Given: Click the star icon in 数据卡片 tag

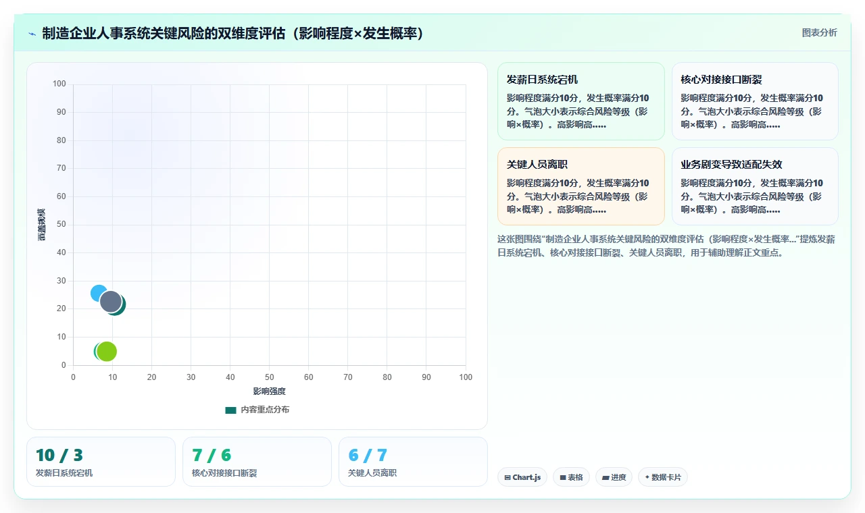Looking at the screenshot, I should pyautogui.click(x=647, y=477).
